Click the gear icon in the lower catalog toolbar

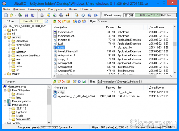coord(79,82)
